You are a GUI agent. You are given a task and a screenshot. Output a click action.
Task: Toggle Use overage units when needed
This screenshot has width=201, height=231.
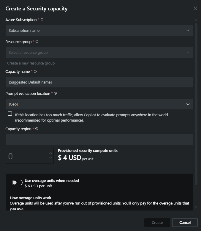tap(17, 183)
